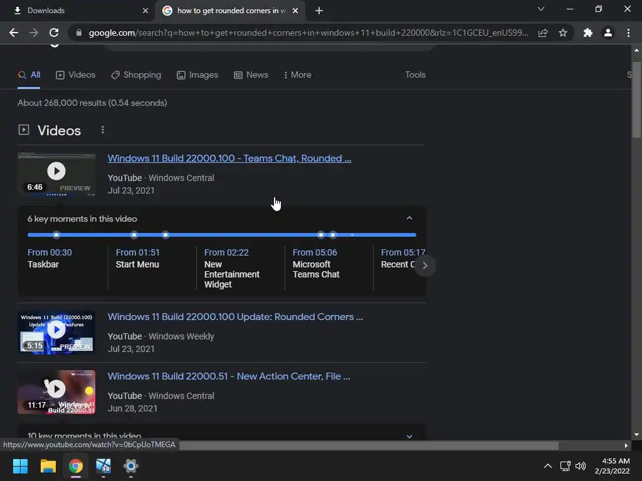The image size is (642, 481).
Task: Close the Google search tab
Action: tap(295, 11)
